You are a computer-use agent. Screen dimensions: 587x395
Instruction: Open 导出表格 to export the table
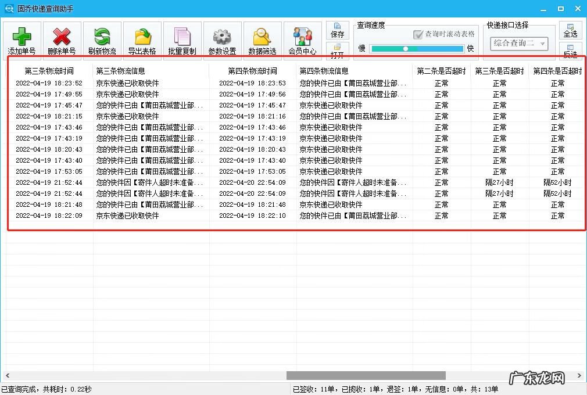click(x=142, y=39)
